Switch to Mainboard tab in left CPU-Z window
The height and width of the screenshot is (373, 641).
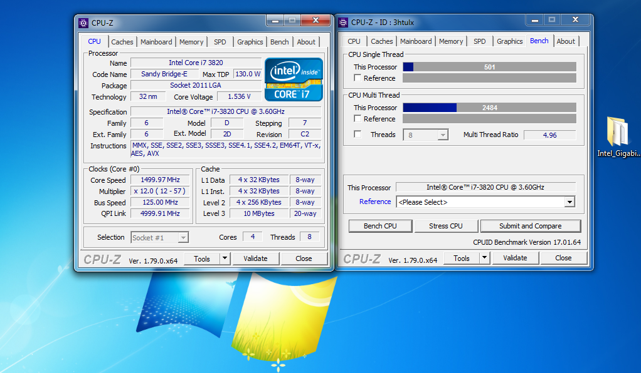tap(156, 42)
